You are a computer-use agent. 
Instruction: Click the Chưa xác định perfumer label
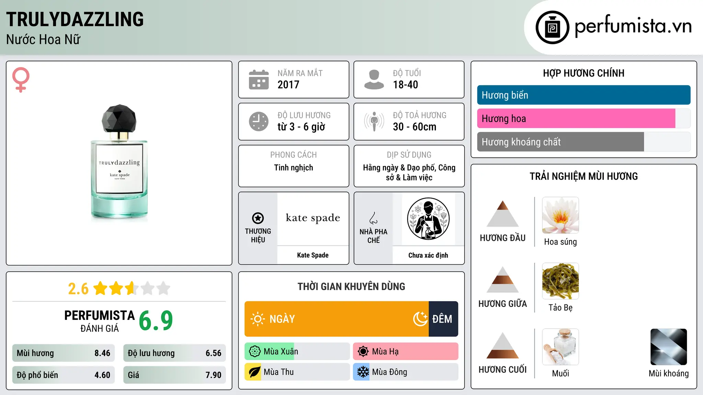428,255
